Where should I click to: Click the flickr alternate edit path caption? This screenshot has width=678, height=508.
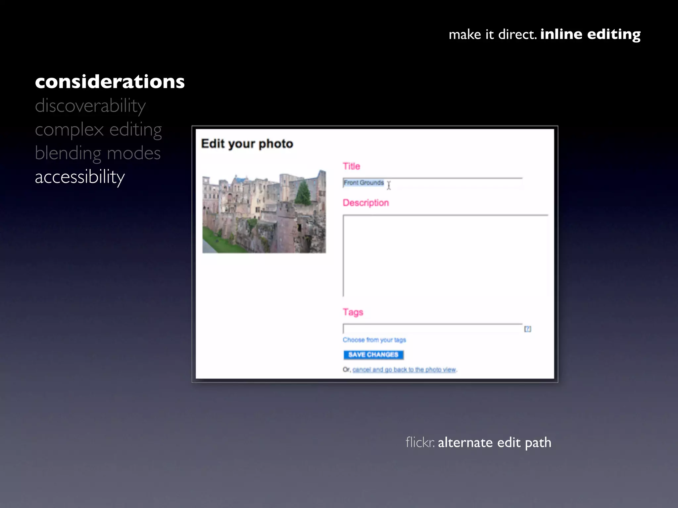pyautogui.click(x=478, y=443)
